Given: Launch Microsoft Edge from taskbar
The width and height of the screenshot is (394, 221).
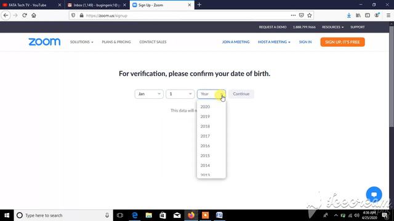Looking at the screenshot, I should [135, 215].
